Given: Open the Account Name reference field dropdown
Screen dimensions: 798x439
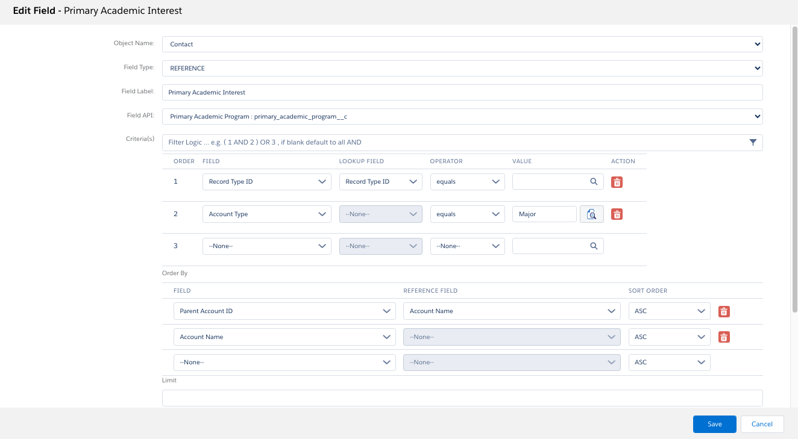Looking at the screenshot, I should tap(511, 311).
